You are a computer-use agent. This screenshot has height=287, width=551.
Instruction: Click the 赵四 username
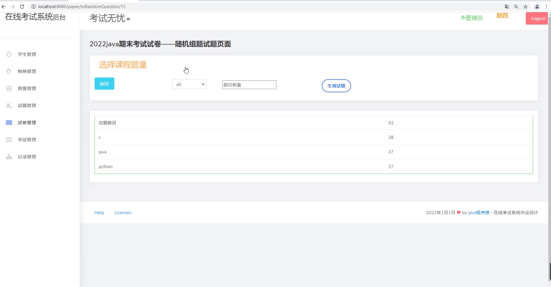(x=502, y=15)
